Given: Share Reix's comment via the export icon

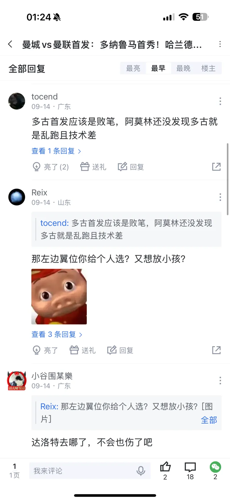Looking at the screenshot, I should click(x=216, y=350).
